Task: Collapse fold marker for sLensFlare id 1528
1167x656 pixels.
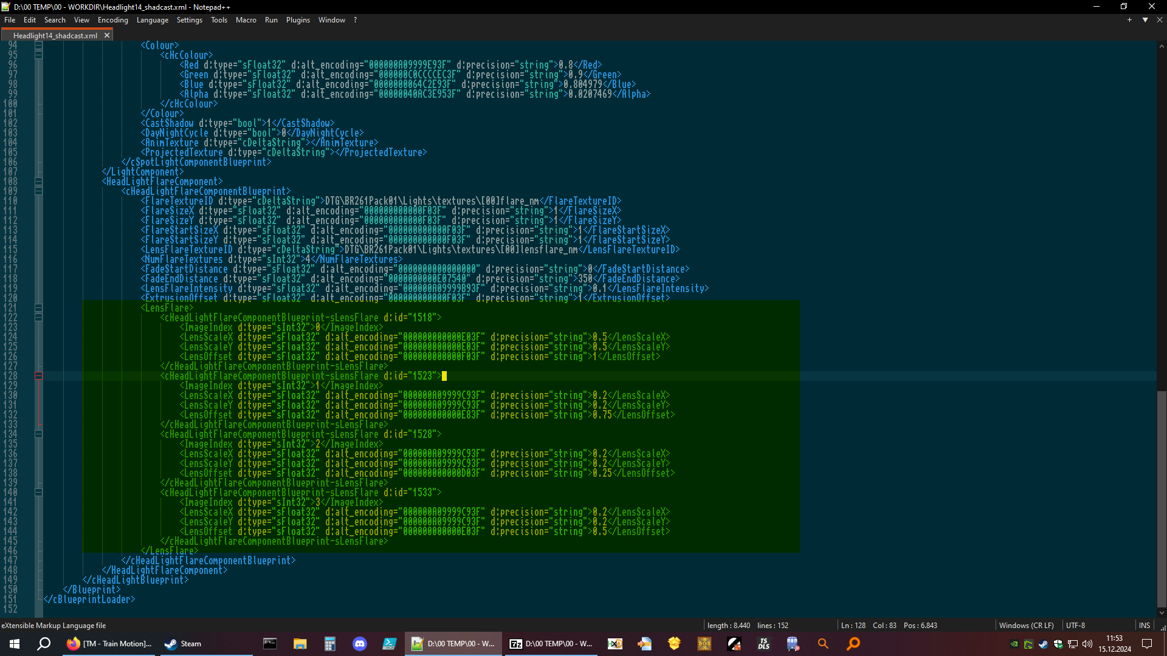Action: [x=38, y=434]
